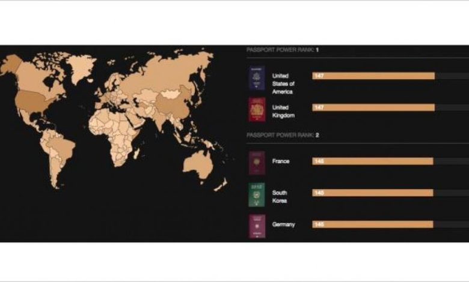Viewport: 469px width, 282px height.
Task: Click the Germany passport cover
Action: 257,226
